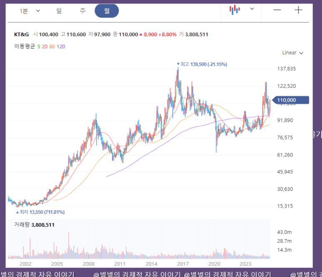Click the 2002 year axis label

[x=25, y=264]
